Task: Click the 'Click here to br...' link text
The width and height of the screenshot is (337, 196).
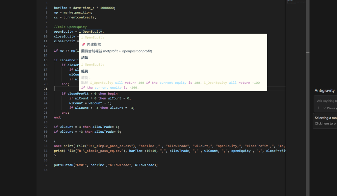Action: 325,124
